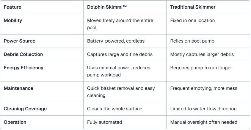Viewport: 251px width, 130px height.
Task: Click the Feature column header
Action: [12, 7]
